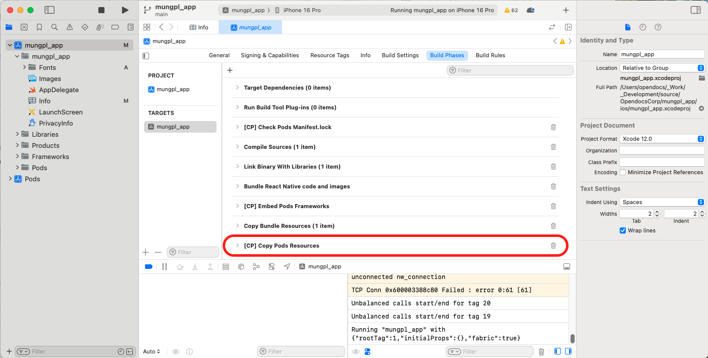This screenshot has height=358, width=708.
Task: Toggle recent files filter in navigator
Action: pyautogui.click(x=121, y=351)
